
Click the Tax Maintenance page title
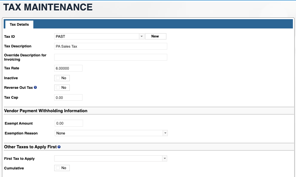point(48,7)
